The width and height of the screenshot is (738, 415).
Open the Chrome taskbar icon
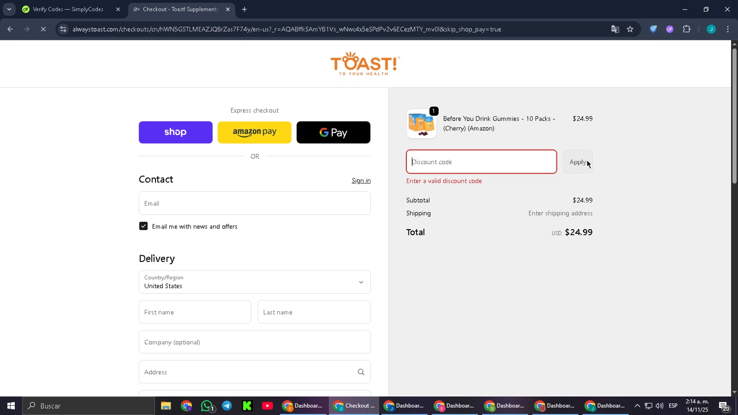click(186, 406)
